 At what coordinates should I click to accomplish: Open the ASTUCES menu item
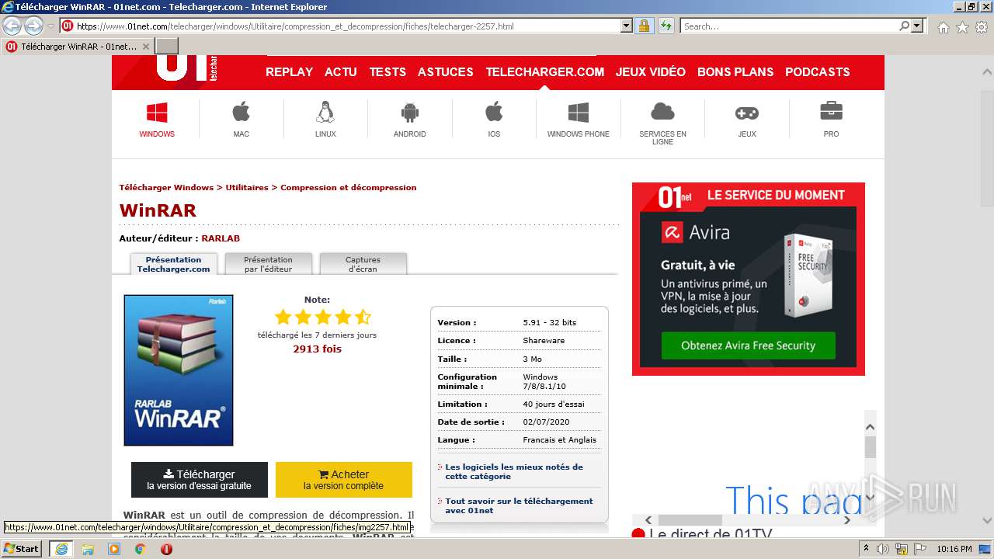(x=446, y=71)
